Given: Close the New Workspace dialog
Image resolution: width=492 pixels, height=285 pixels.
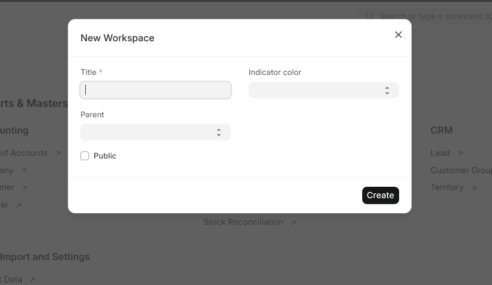Looking at the screenshot, I should point(398,35).
